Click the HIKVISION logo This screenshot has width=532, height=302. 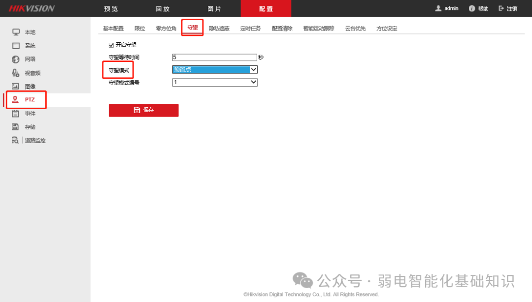click(32, 8)
